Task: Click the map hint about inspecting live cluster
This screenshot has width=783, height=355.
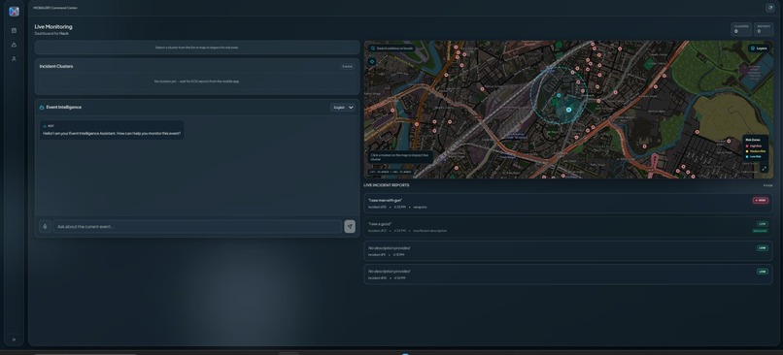Action: pos(400,157)
